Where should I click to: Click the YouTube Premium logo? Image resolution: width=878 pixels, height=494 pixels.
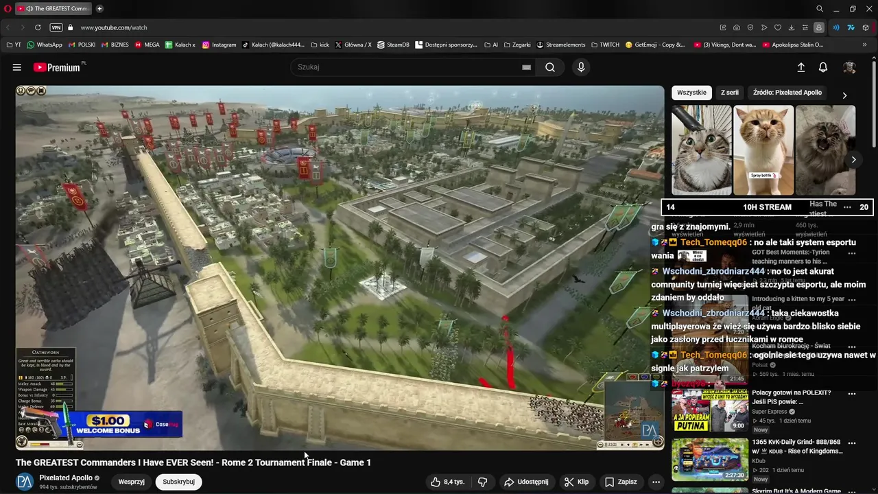[58, 67]
